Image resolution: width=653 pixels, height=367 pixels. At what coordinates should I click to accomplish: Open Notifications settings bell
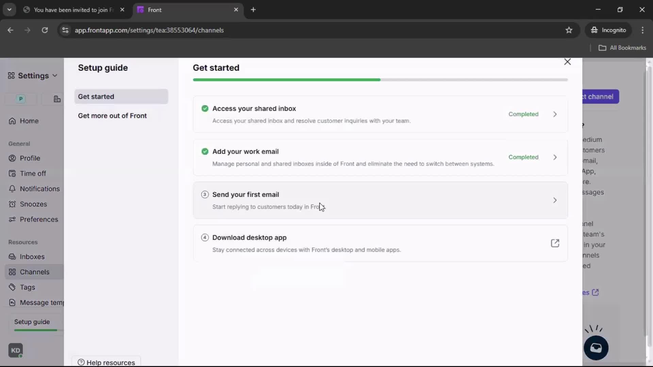[12, 189]
